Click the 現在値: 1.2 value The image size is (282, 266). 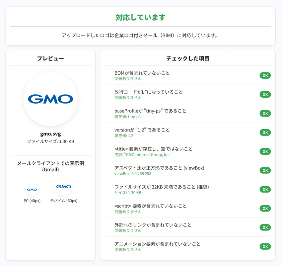click(x=124, y=135)
